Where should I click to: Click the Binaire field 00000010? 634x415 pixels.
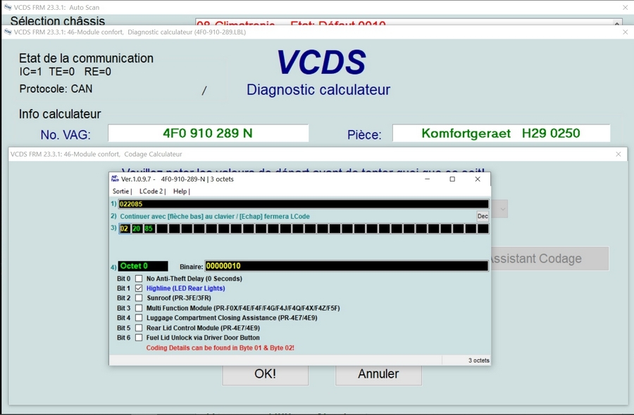coord(347,266)
